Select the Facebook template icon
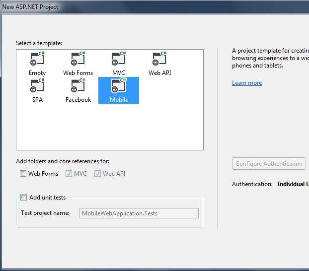This screenshot has height=271, width=309. tap(78, 85)
